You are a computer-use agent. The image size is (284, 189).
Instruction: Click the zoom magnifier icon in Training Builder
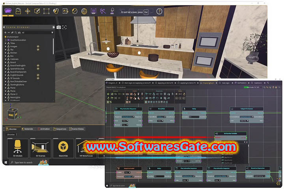280,87
